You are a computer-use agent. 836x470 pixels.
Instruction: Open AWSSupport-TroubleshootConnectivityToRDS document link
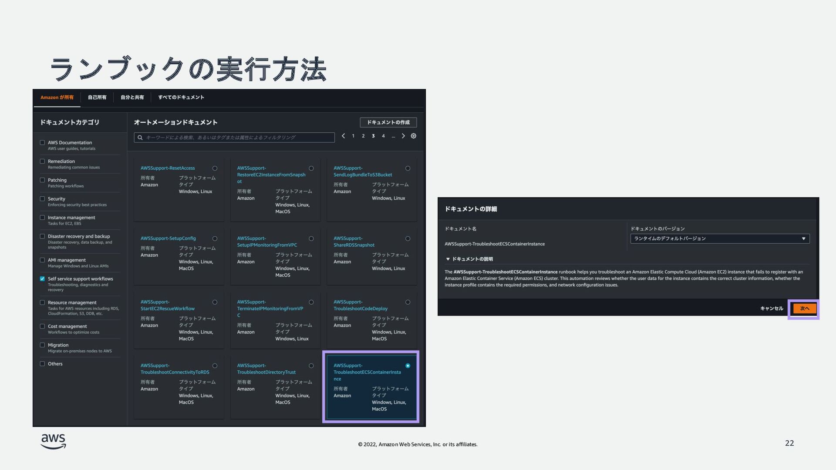175,369
